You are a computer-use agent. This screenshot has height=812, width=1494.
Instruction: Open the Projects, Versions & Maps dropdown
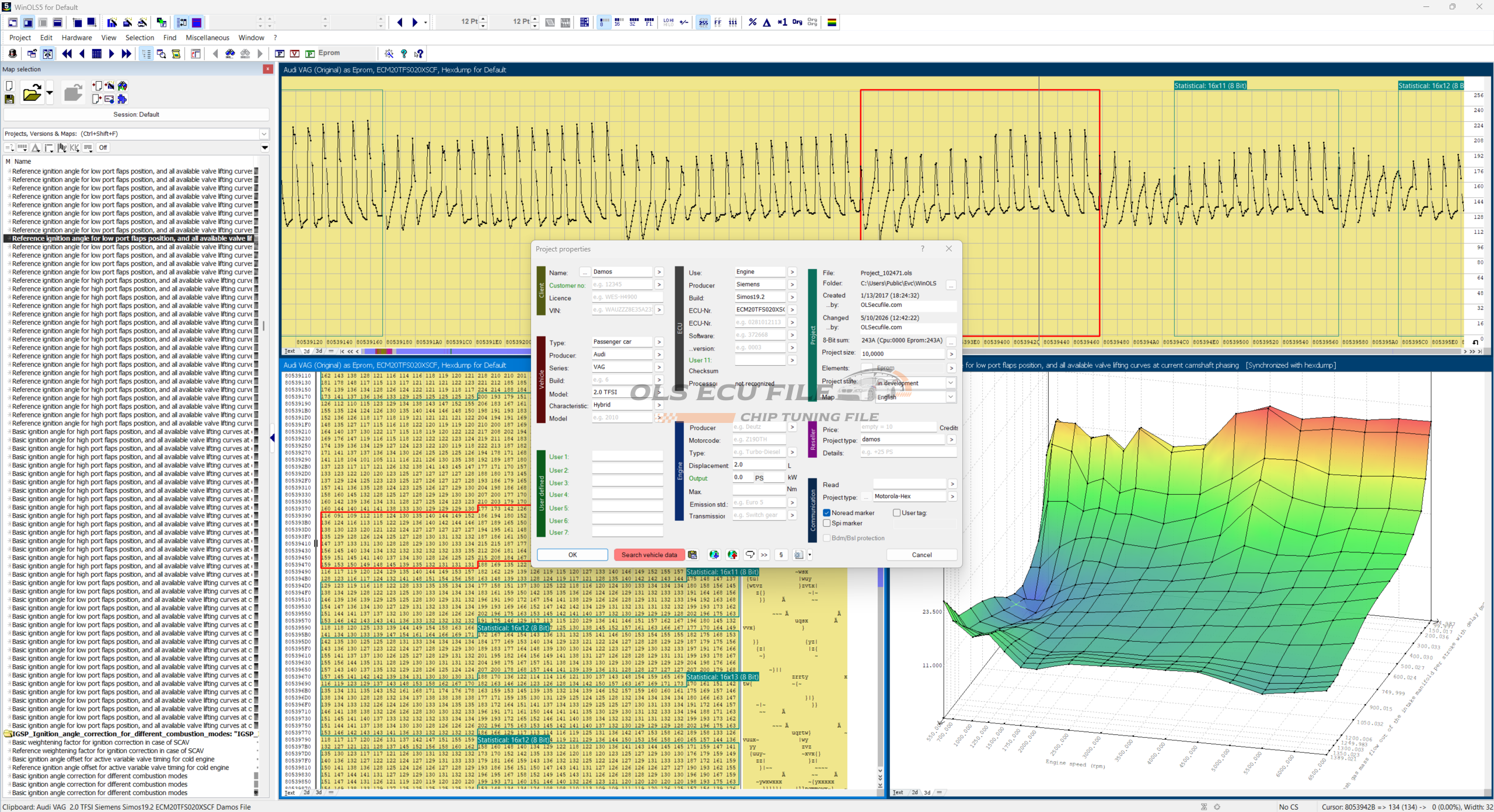pyautogui.click(x=264, y=134)
